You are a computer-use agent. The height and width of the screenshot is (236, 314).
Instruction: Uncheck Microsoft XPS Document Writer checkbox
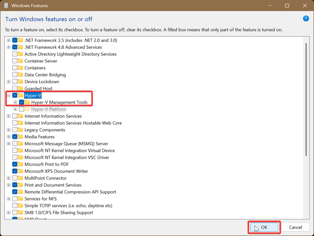(15, 171)
